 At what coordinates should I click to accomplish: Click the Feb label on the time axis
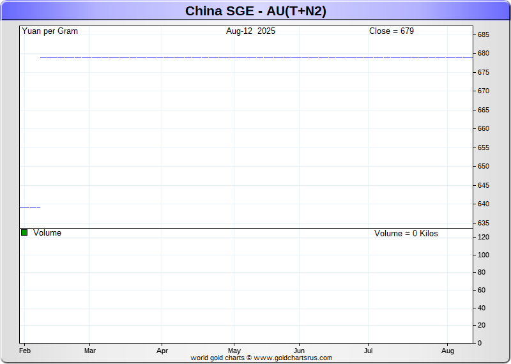point(25,351)
